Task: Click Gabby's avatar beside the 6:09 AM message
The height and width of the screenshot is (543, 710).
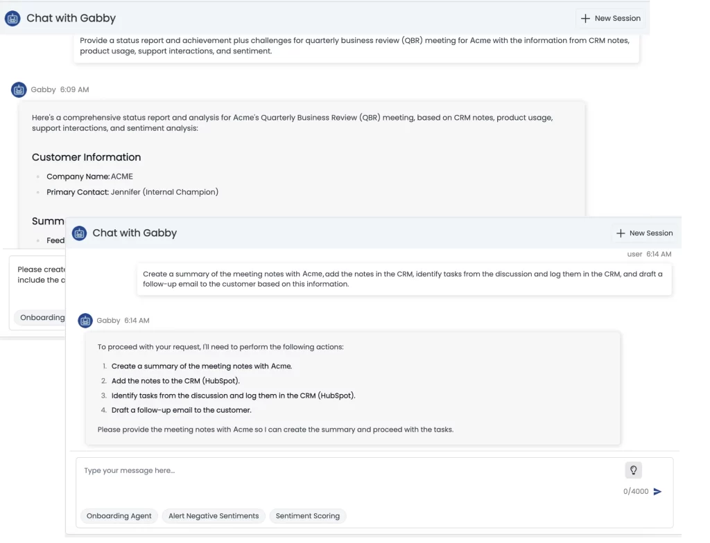Action: pyautogui.click(x=19, y=89)
